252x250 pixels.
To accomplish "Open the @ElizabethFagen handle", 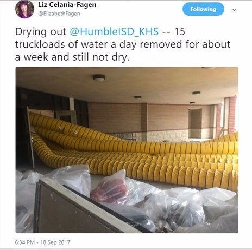I will (x=59, y=14).
